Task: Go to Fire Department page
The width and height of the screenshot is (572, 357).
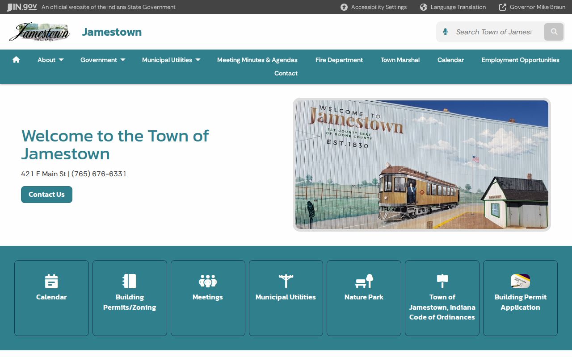Action: click(x=339, y=60)
